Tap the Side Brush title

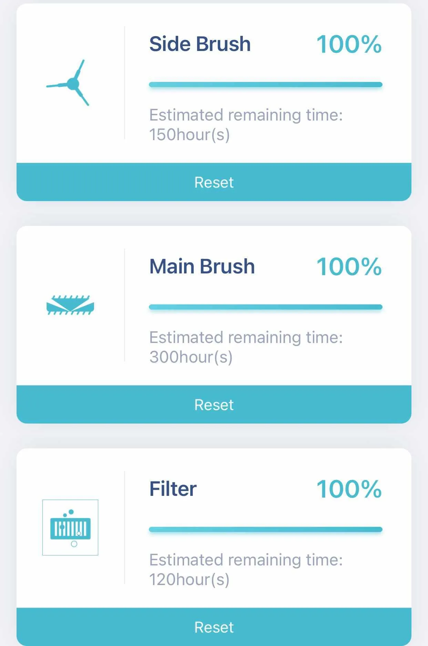click(x=200, y=44)
